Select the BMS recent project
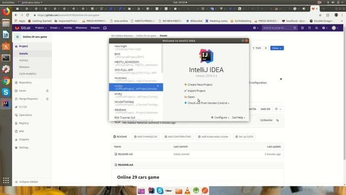 pos(136,55)
